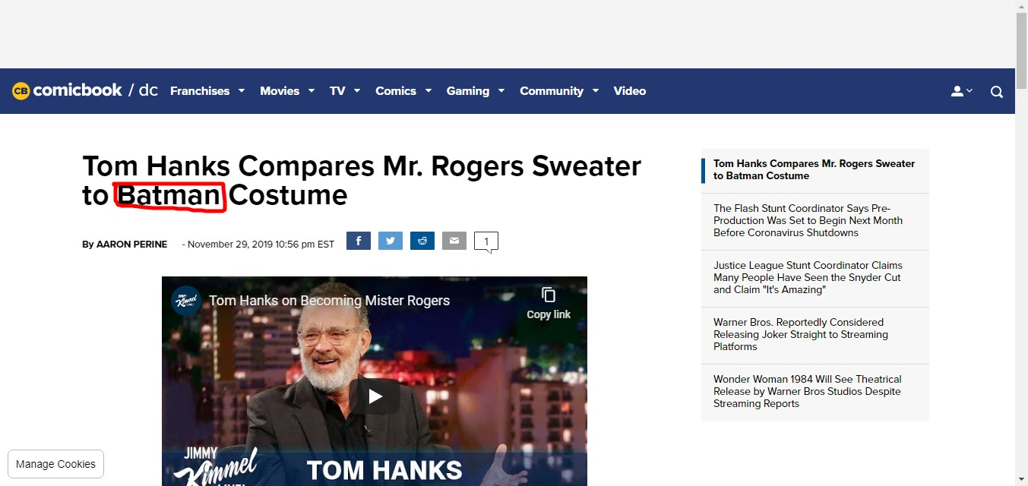Open the Franchises menu
The image size is (1028, 486).
pos(200,91)
